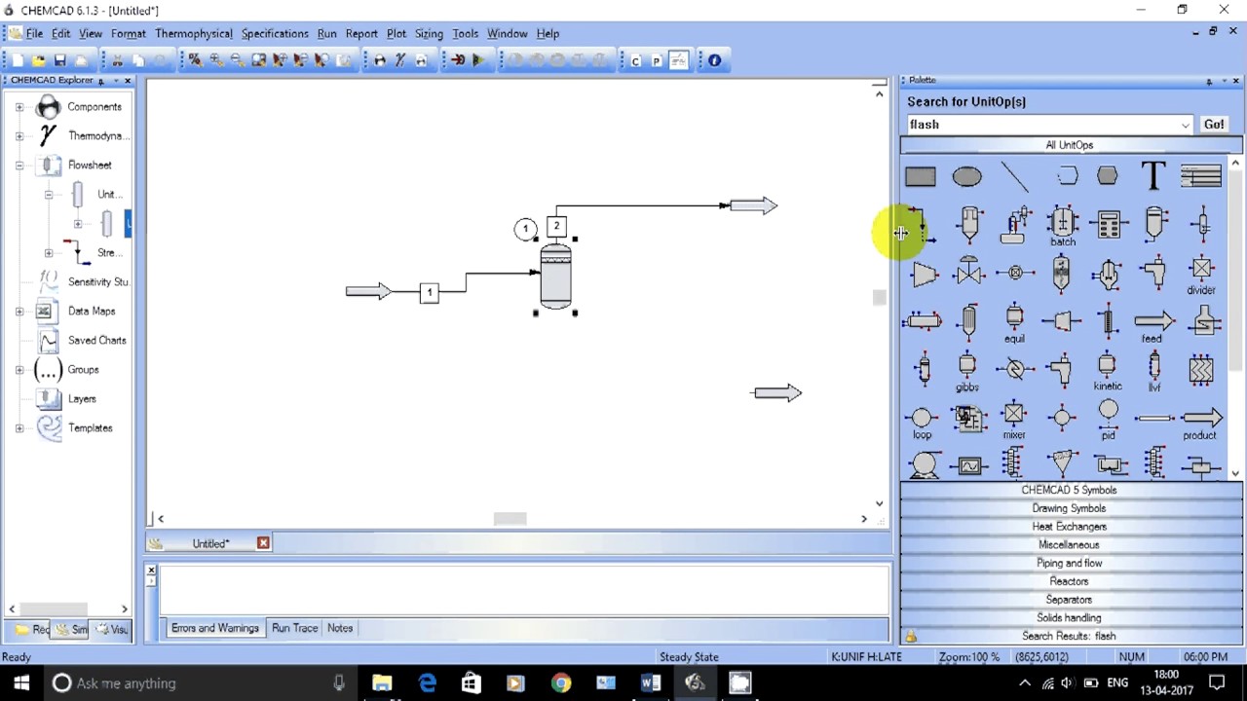Collapse the Flowsheet tree node
Screen dimensions: 1247x701
(x=19, y=166)
